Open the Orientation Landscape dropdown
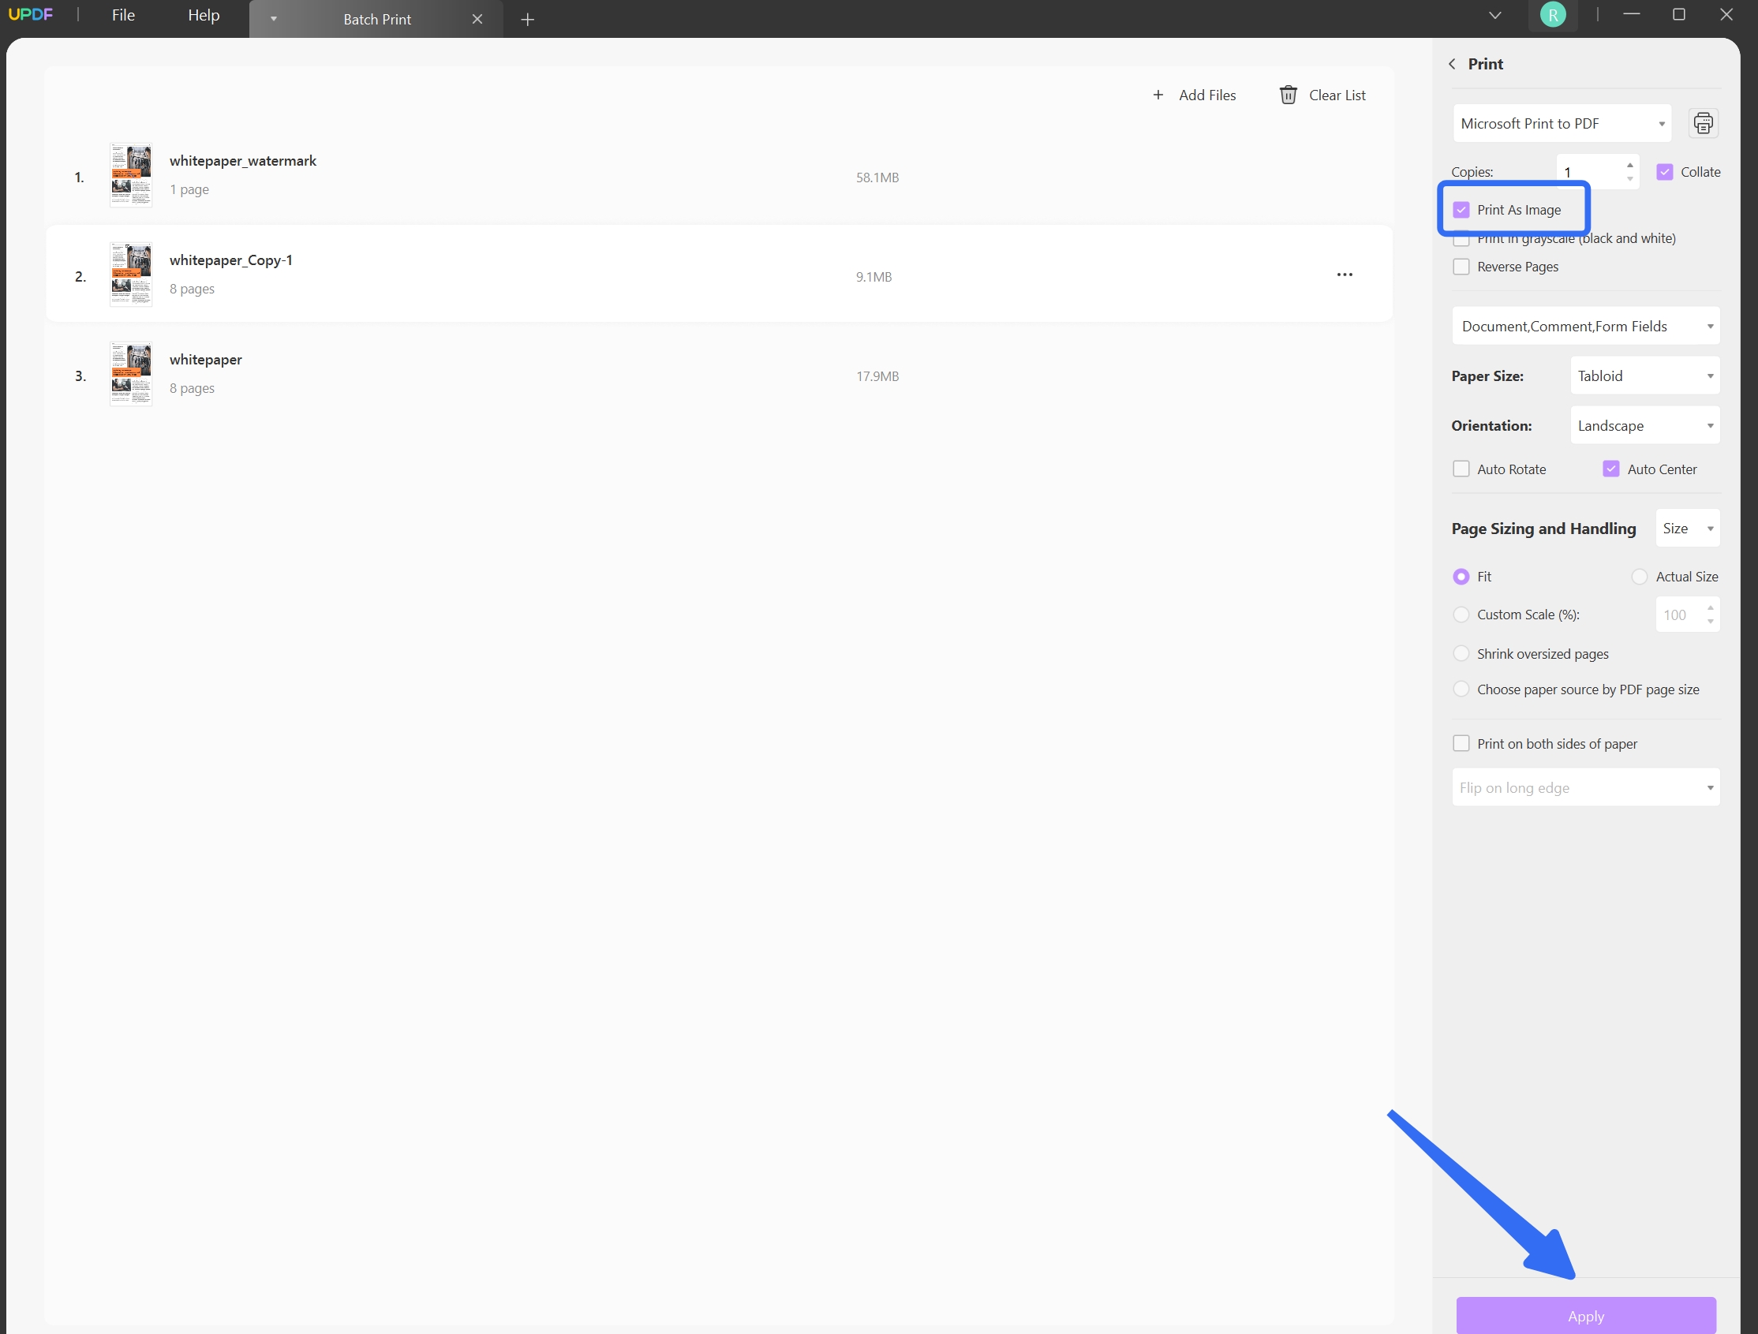The height and width of the screenshot is (1334, 1758). click(x=1644, y=426)
